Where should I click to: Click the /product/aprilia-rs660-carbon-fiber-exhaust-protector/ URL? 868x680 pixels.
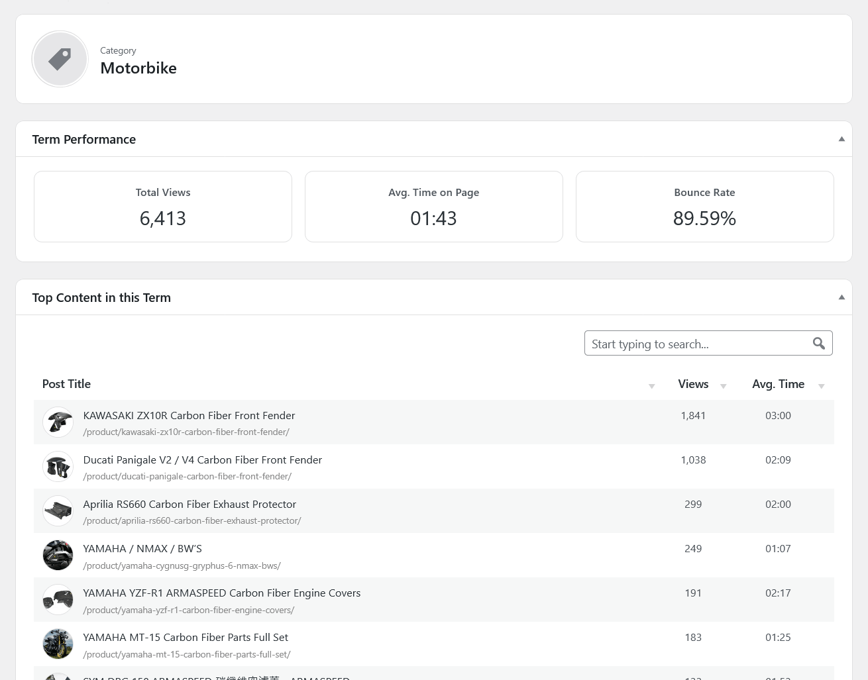192,520
